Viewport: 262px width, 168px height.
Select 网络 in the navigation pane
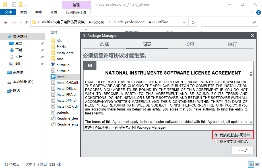16,91
